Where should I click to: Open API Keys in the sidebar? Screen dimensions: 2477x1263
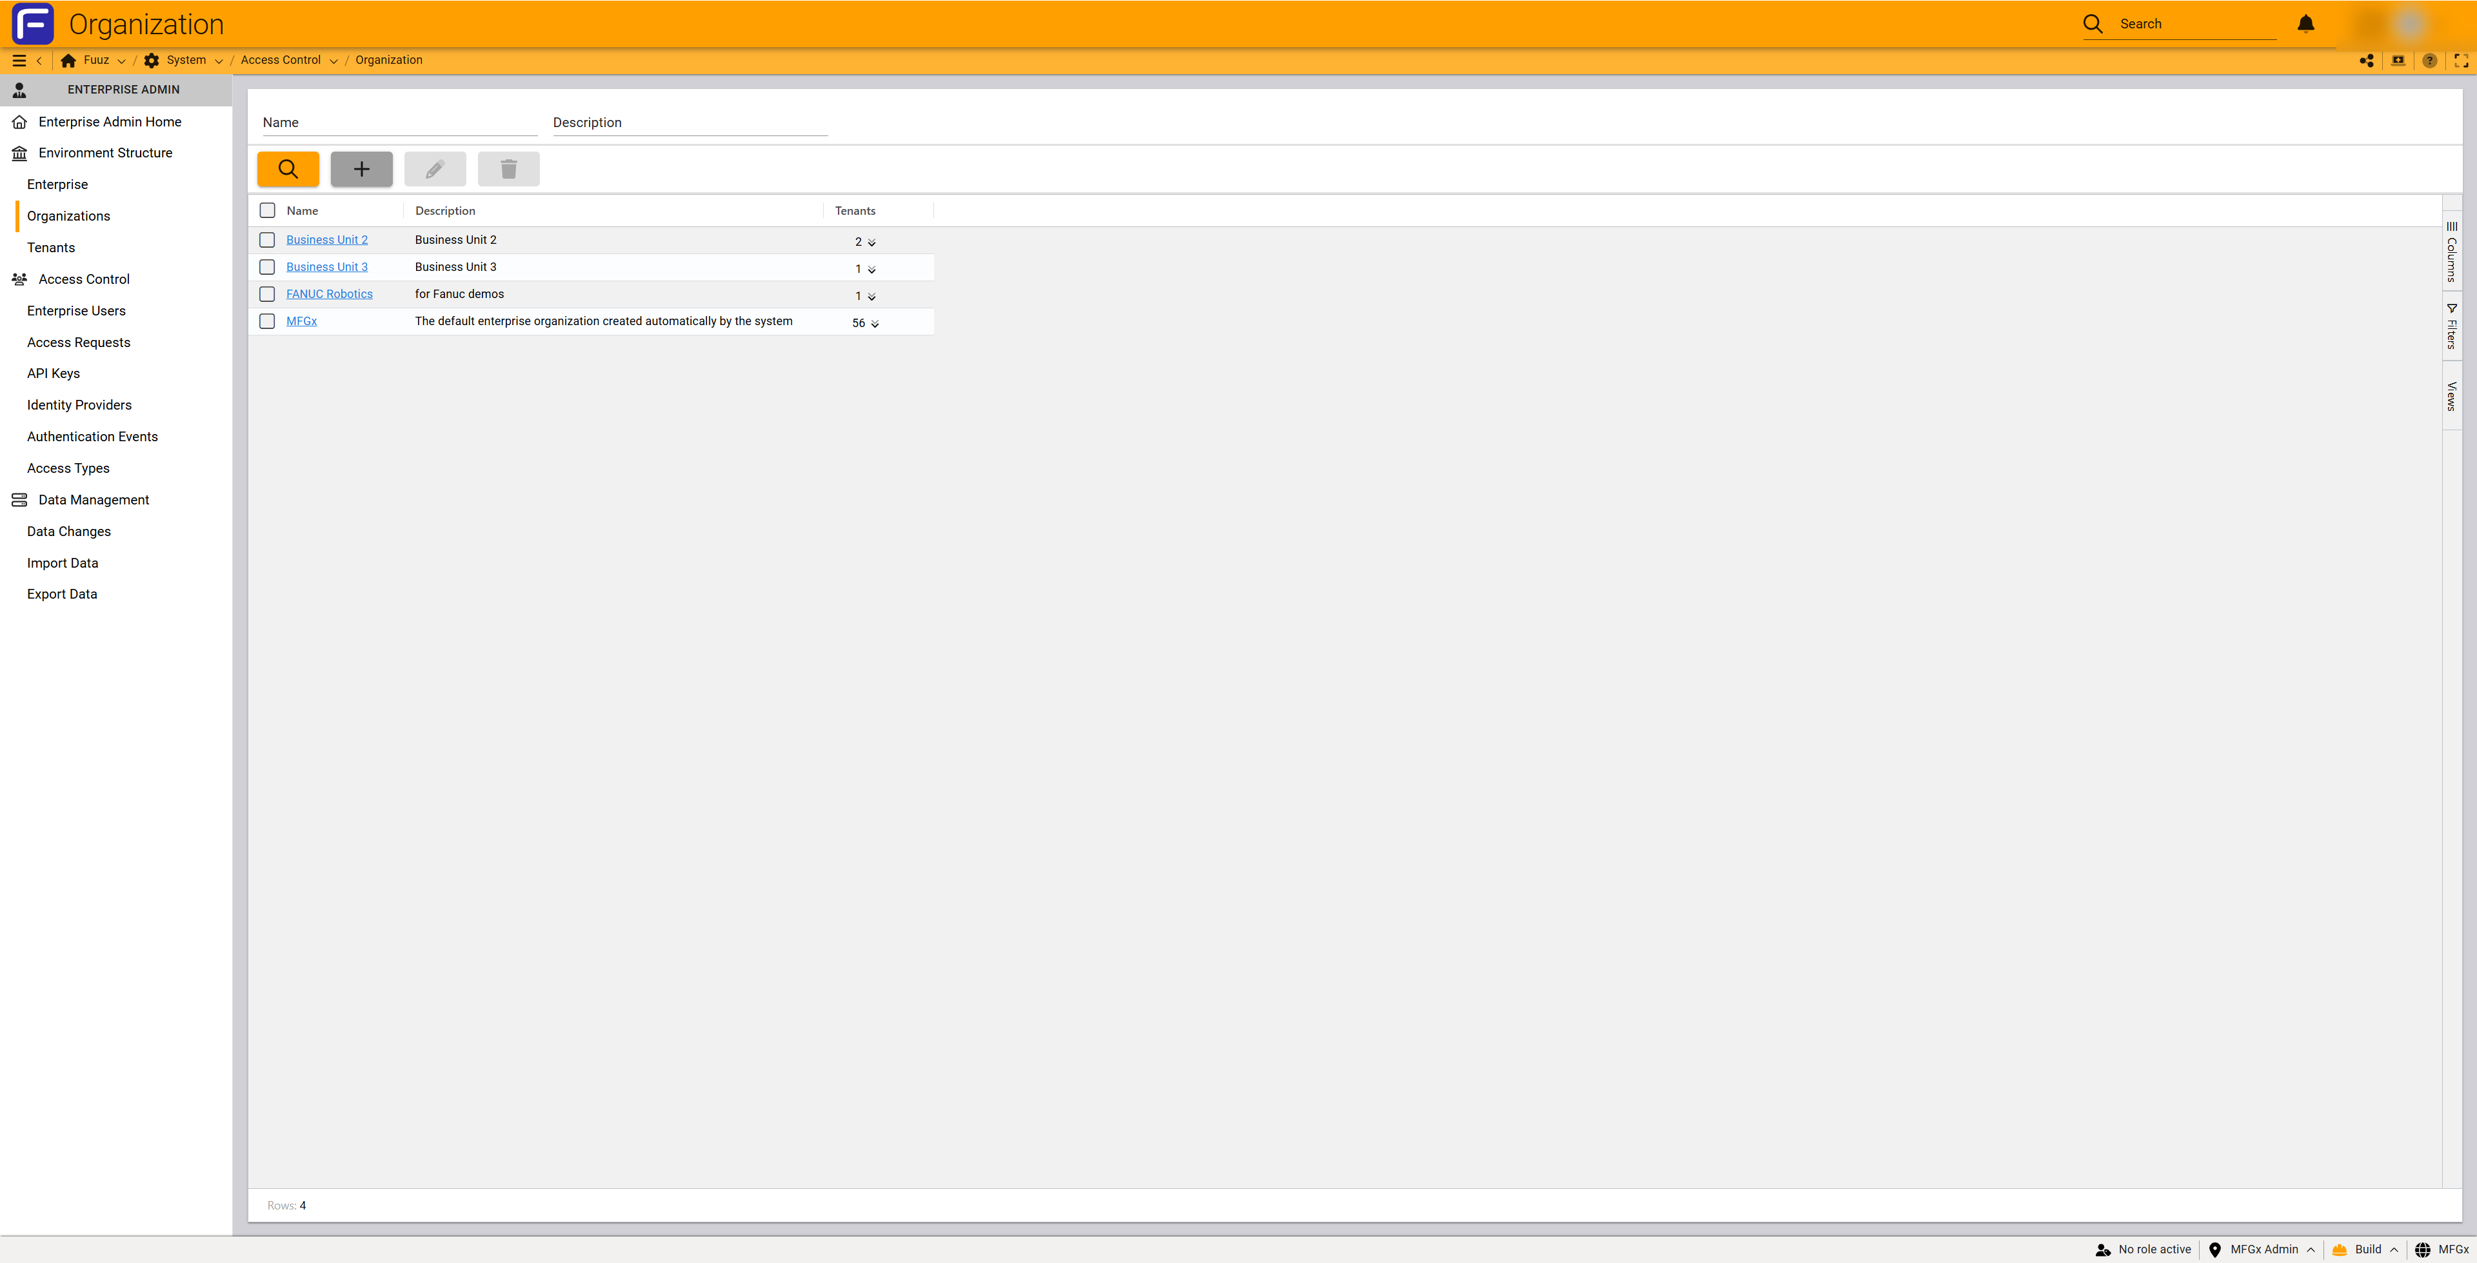(53, 373)
